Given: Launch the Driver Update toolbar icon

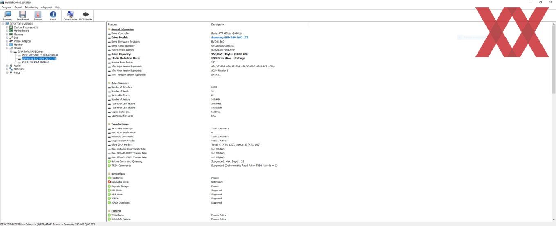Looking at the screenshot, I should (70, 15).
